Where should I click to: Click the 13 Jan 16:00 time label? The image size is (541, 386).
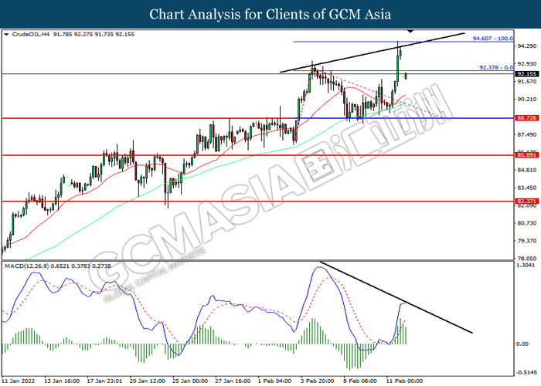[x=62, y=381]
